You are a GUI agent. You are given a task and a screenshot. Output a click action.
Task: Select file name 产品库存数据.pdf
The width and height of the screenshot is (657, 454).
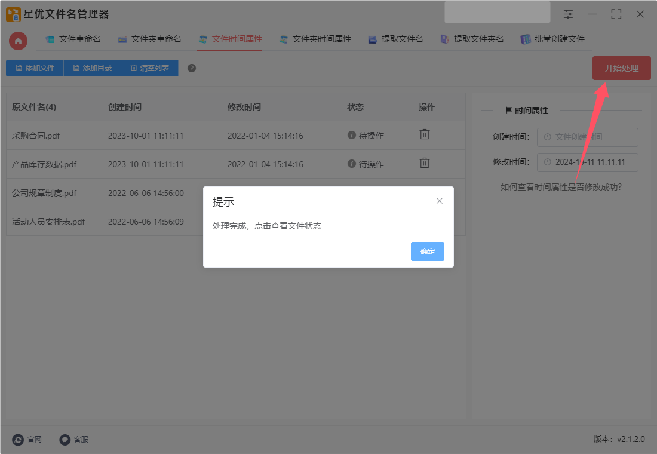click(x=44, y=164)
